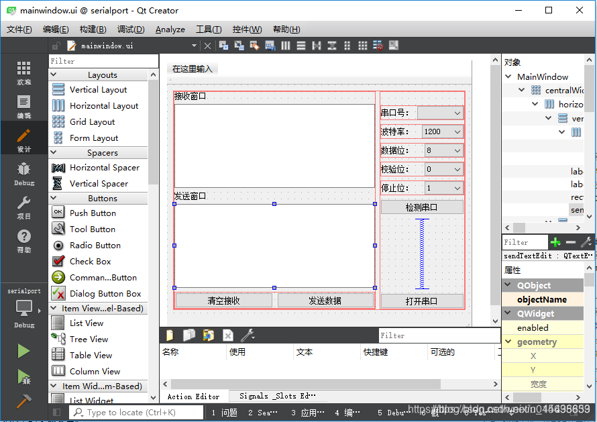
Task: Click Edit Buddies toolbar icon
Action: (x=254, y=46)
